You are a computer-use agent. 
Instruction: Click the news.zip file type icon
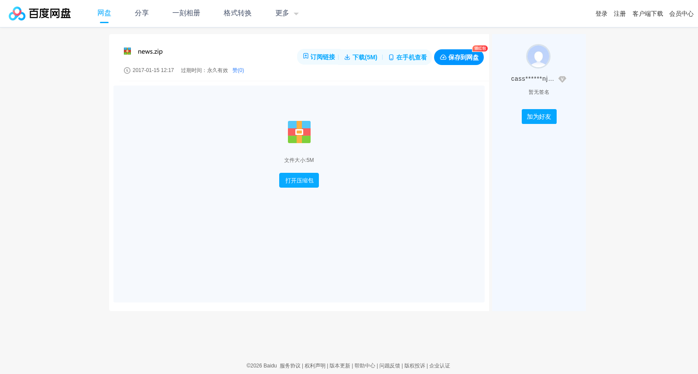(127, 51)
